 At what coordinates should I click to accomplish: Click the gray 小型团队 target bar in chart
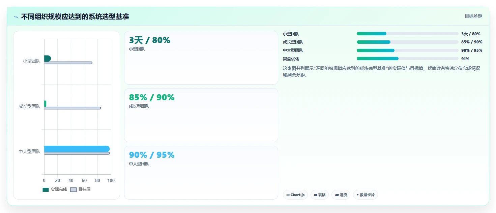[68, 63]
